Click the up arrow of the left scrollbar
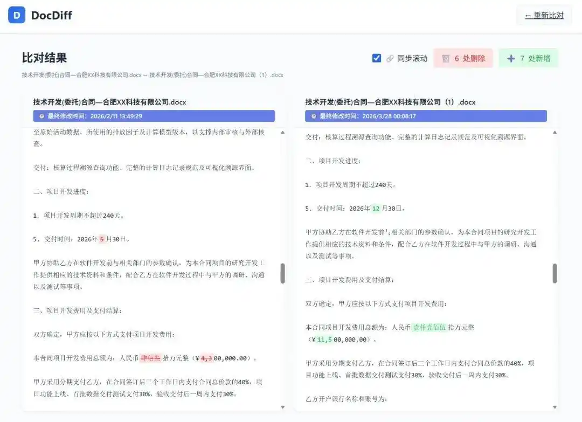 coord(282,131)
